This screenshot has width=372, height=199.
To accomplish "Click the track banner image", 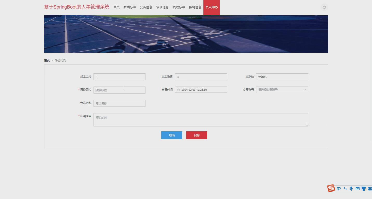I will (x=186, y=34).
